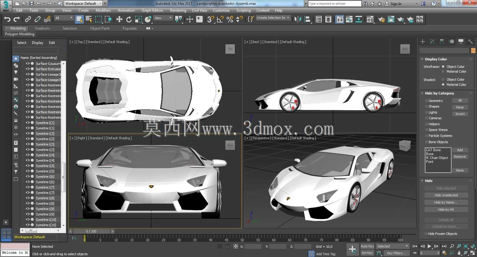Screen dimensions: 477x257
Task: Open the Mirror tool
Action: [298, 19]
